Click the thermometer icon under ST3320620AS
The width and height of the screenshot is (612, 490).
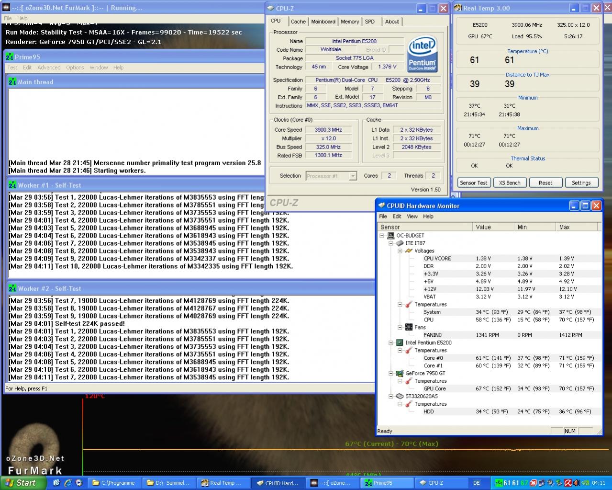(x=409, y=404)
